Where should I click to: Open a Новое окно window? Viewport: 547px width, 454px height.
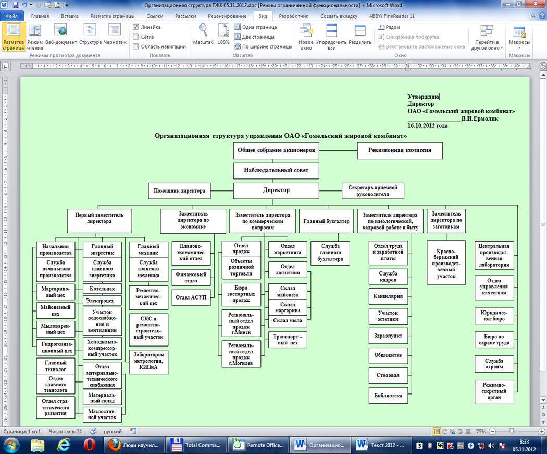click(306, 37)
